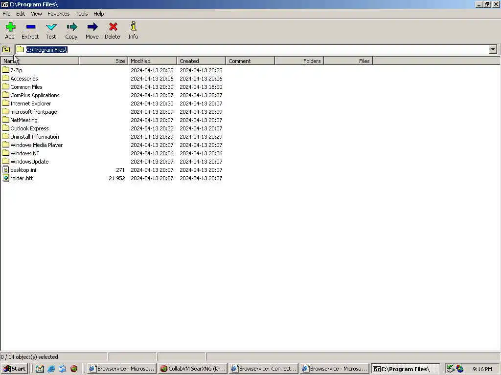This screenshot has height=375, width=501.
Task: Select the Uninstall Information folder icon
Action: click(x=5, y=136)
